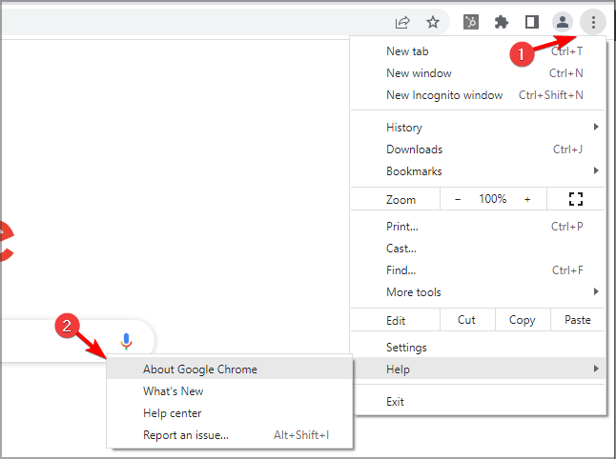Click the Paste button in Edit row
The image size is (616, 459).
[x=578, y=320]
